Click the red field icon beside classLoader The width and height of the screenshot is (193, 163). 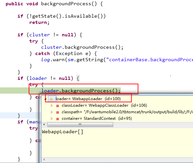point(57,106)
